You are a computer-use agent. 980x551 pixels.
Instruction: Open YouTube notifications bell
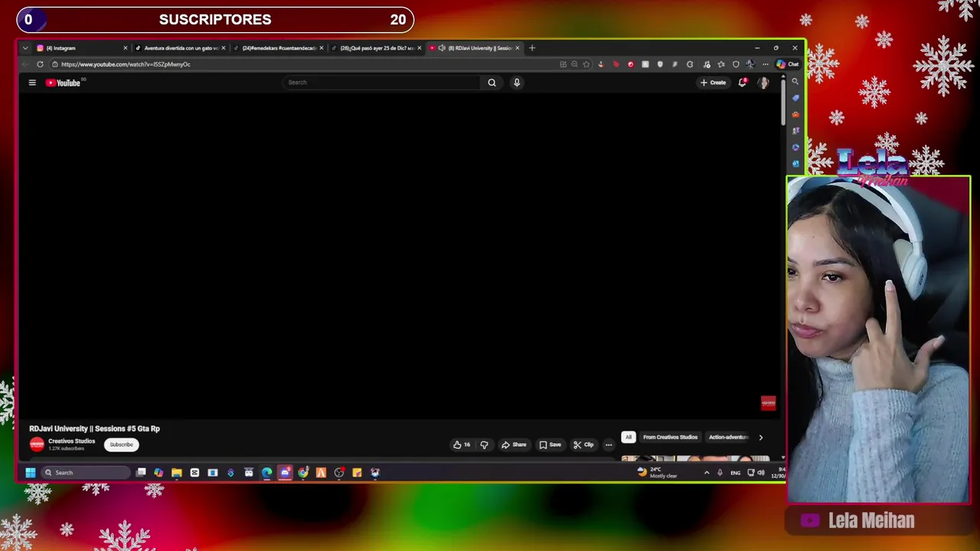(742, 83)
